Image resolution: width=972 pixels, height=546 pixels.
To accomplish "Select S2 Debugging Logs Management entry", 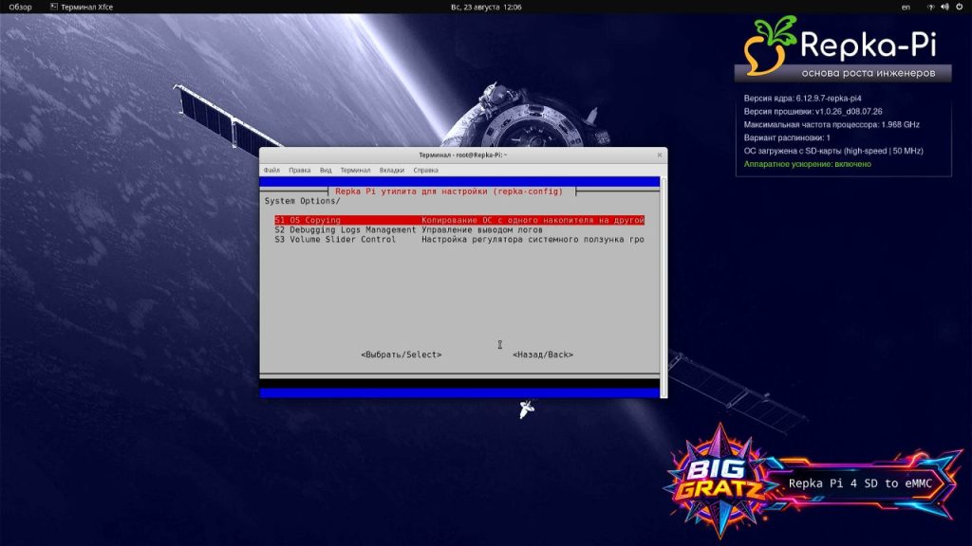I will (408, 229).
